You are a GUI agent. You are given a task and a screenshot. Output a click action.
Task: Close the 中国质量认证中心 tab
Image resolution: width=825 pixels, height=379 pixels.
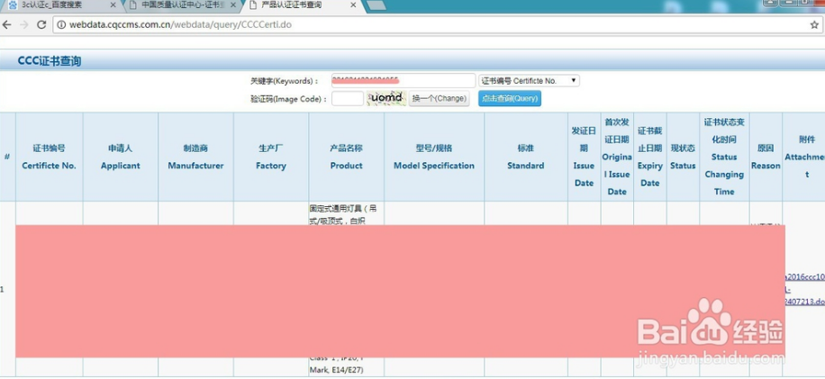point(232,5)
